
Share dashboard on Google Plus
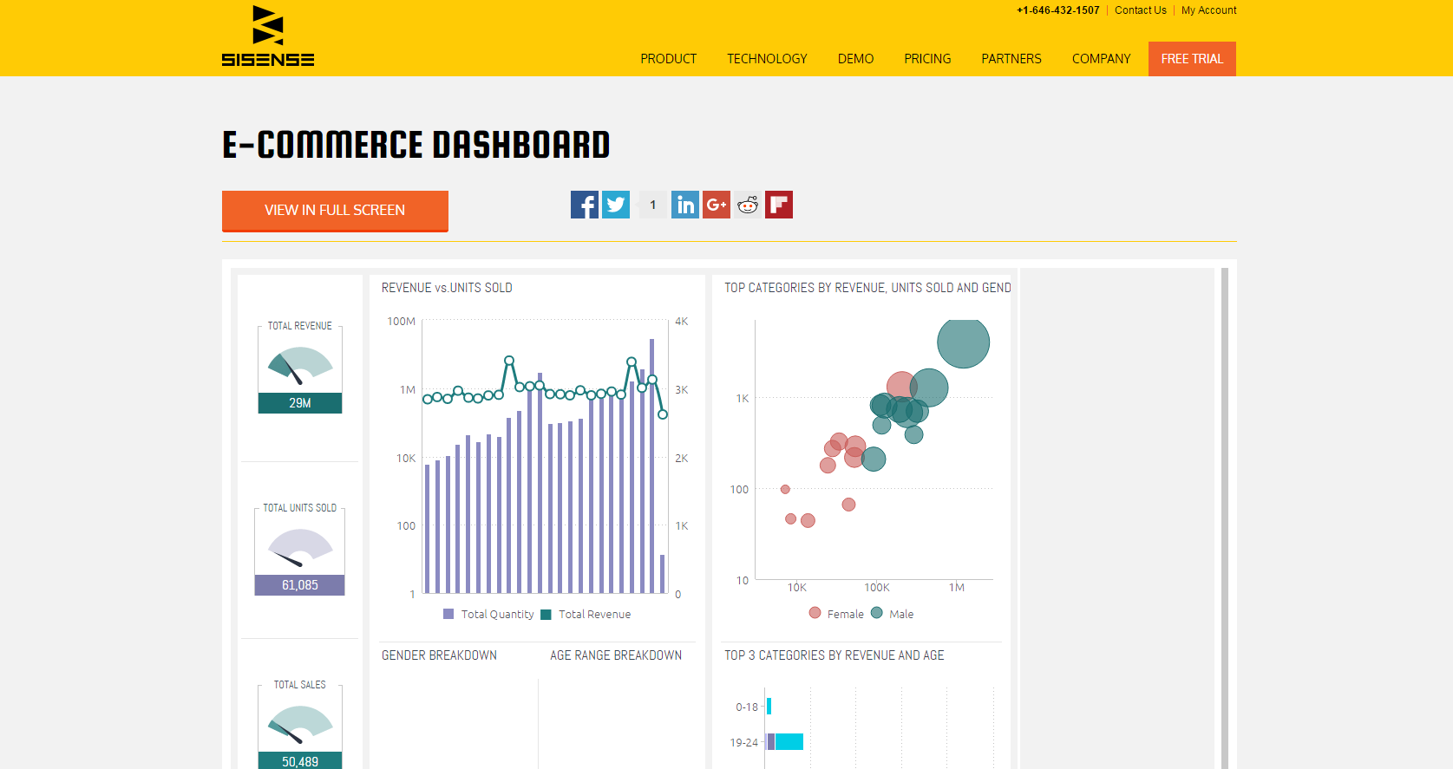[716, 205]
